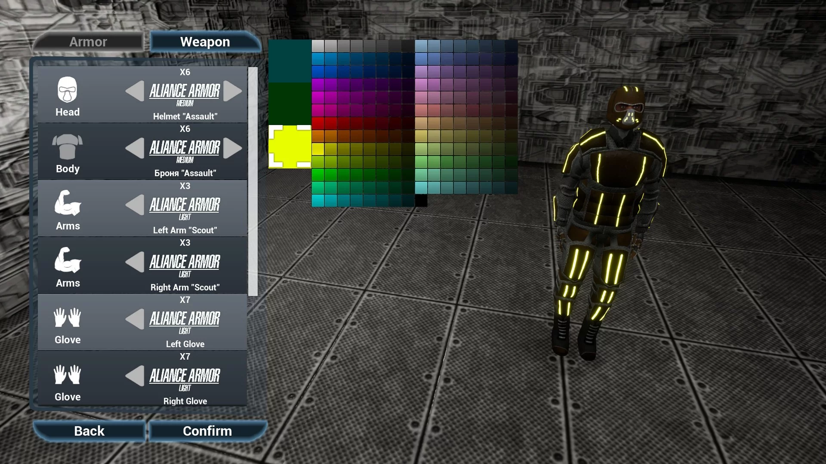Click the armor list scrollbar
The height and width of the screenshot is (464, 826).
click(253, 181)
